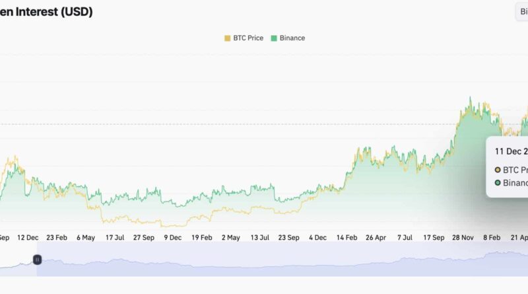The width and height of the screenshot is (528, 294).
Task: Click the 2 May x-axis label
Action: [x=231, y=237]
